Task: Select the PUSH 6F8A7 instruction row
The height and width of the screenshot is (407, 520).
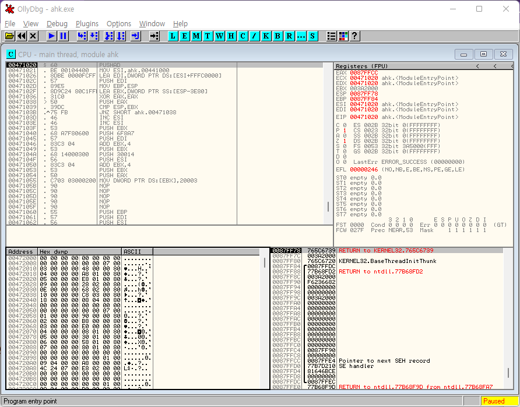Action: pos(164,134)
